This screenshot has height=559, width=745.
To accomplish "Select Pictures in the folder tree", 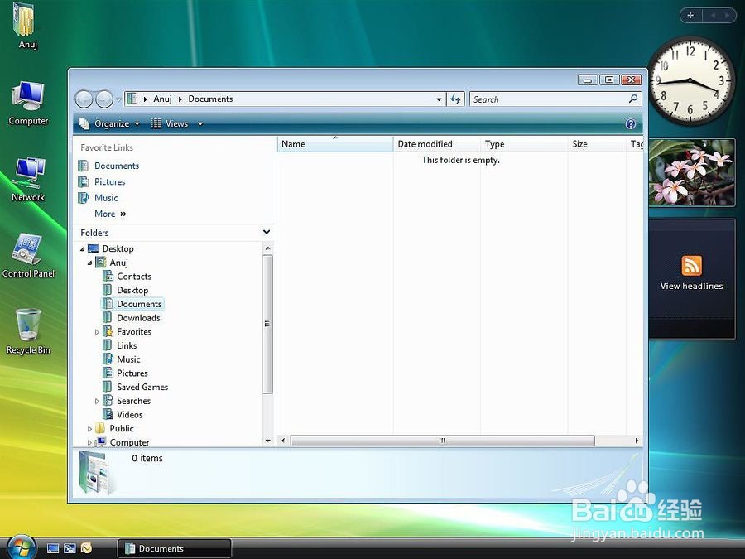I will pyautogui.click(x=132, y=373).
